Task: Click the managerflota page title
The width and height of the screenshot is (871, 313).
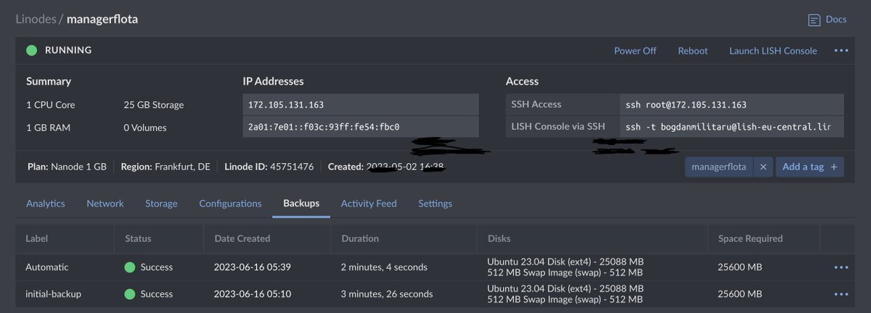Action: click(102, 19)
